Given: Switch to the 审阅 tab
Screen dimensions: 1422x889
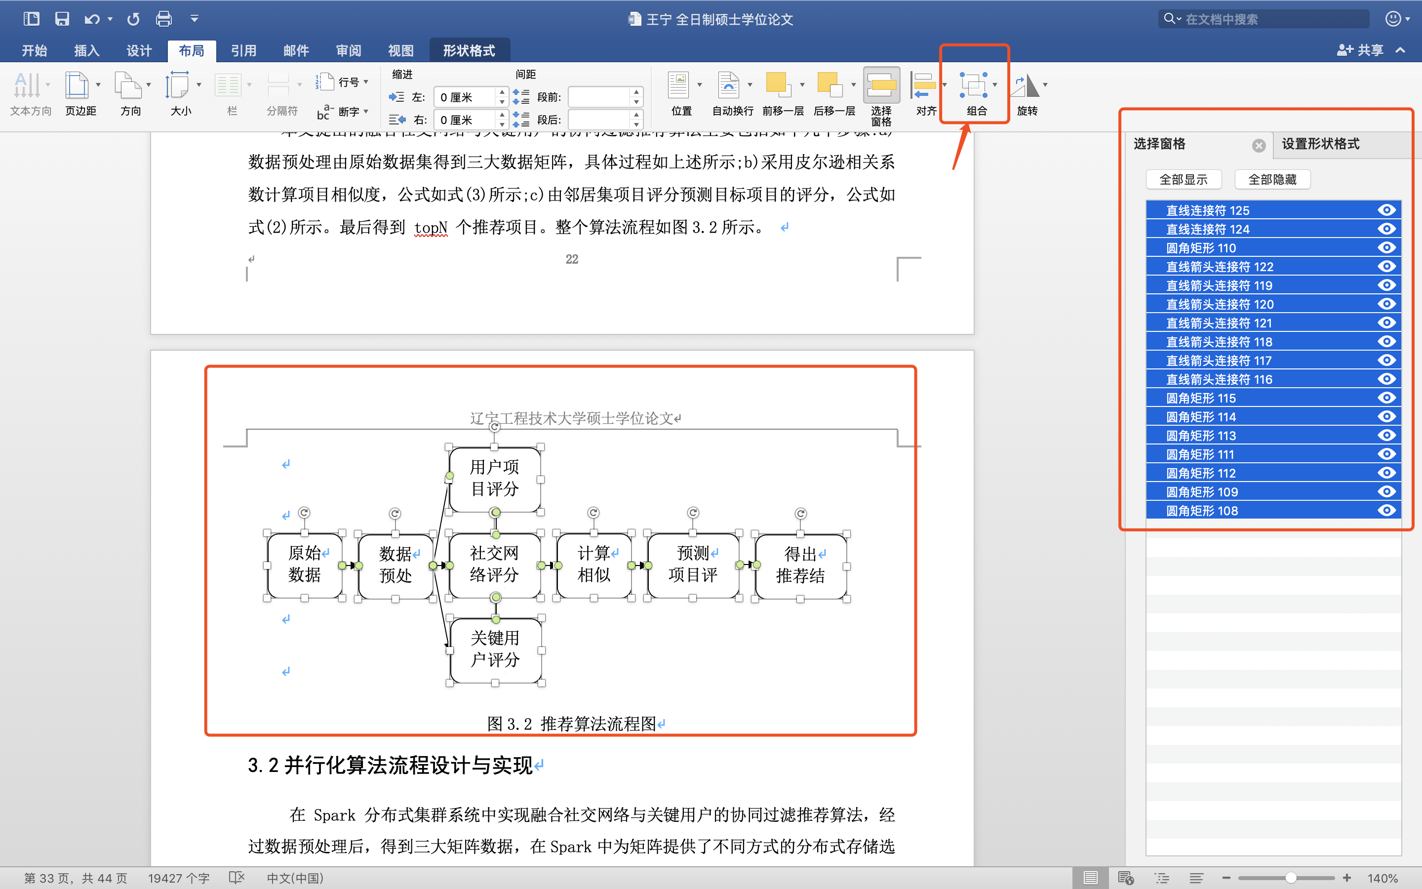Looking at the screenshot, I should (x=349, y=50).
